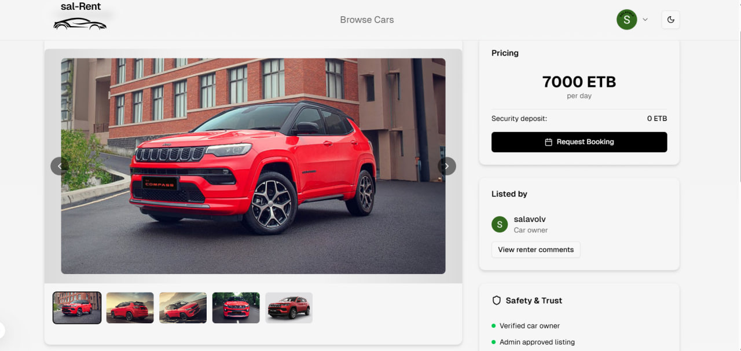Toggle dark mode with the moon icon
Viewport: 741px width, 351px height.
(x=670, y=19)
